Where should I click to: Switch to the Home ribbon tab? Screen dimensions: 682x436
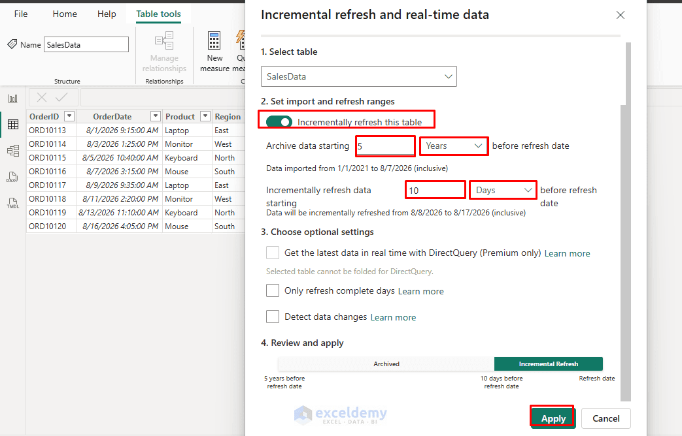click(65, 14)
